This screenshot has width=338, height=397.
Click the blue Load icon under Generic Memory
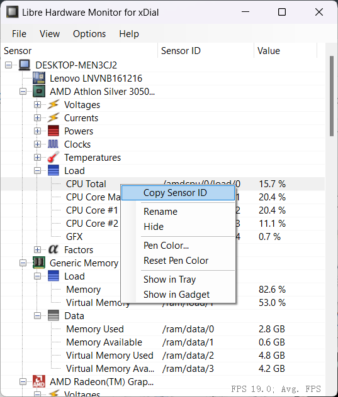click(54, 276)
